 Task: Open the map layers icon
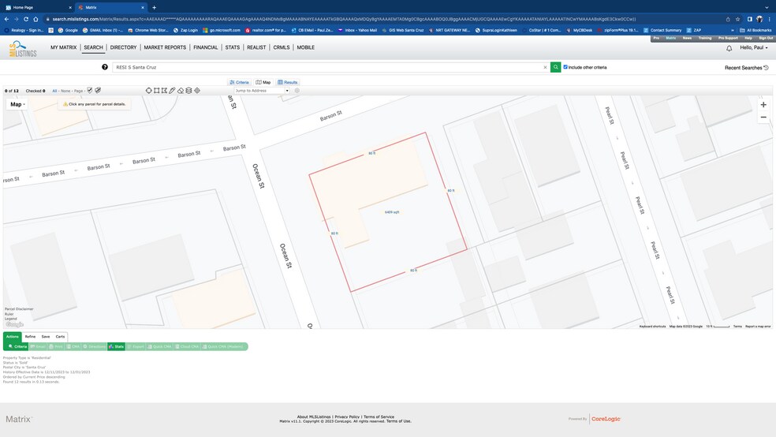(188, 91)
